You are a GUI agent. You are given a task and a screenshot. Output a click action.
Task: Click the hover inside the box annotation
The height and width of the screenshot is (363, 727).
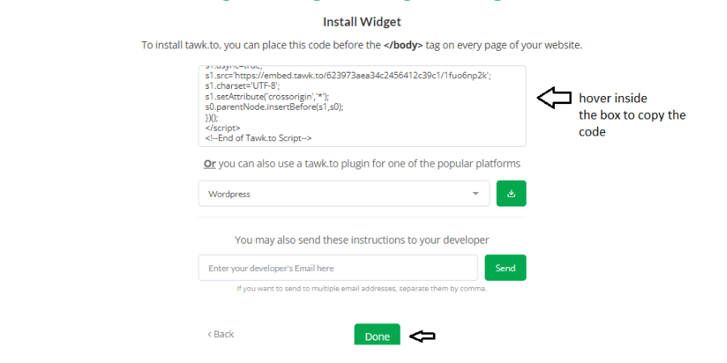click(x=632, y=115)
